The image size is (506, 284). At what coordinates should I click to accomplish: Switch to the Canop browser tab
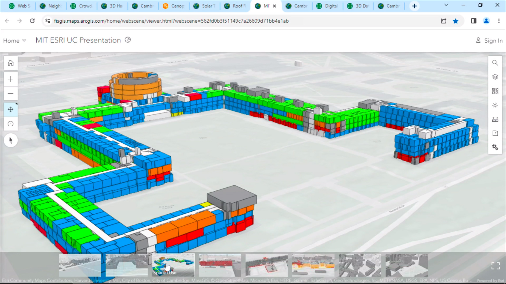(174, 6)
